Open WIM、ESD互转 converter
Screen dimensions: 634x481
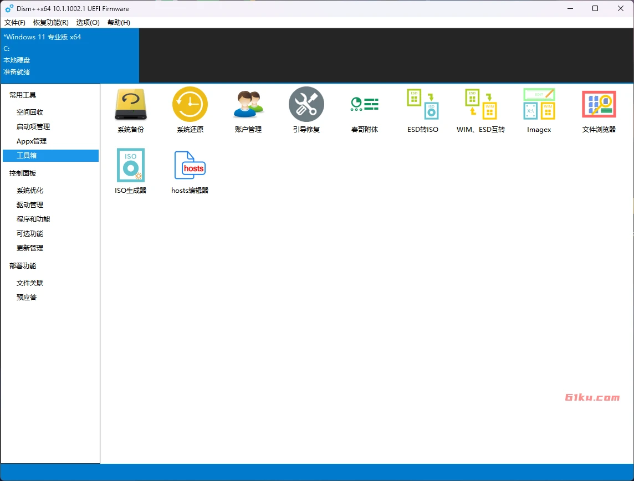(480, 110)
